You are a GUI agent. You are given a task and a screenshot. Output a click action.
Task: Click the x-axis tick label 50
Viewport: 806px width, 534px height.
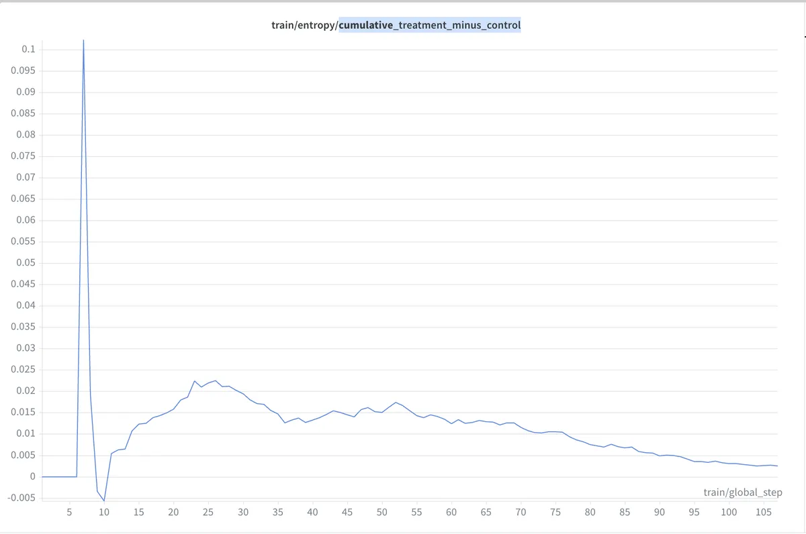click(382, 513)
